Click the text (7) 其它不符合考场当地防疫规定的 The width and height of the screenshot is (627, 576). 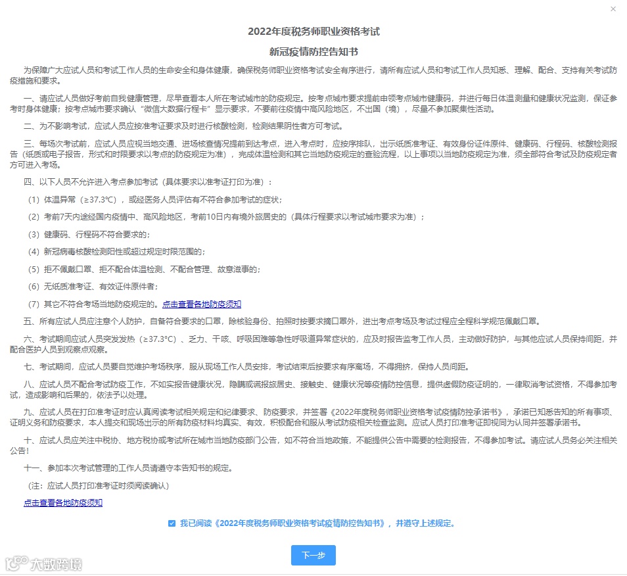coord(93,304)
